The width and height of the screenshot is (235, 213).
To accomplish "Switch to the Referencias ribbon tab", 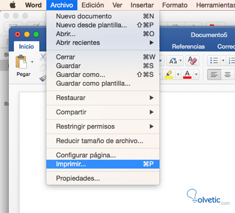I will pos(188,47).
